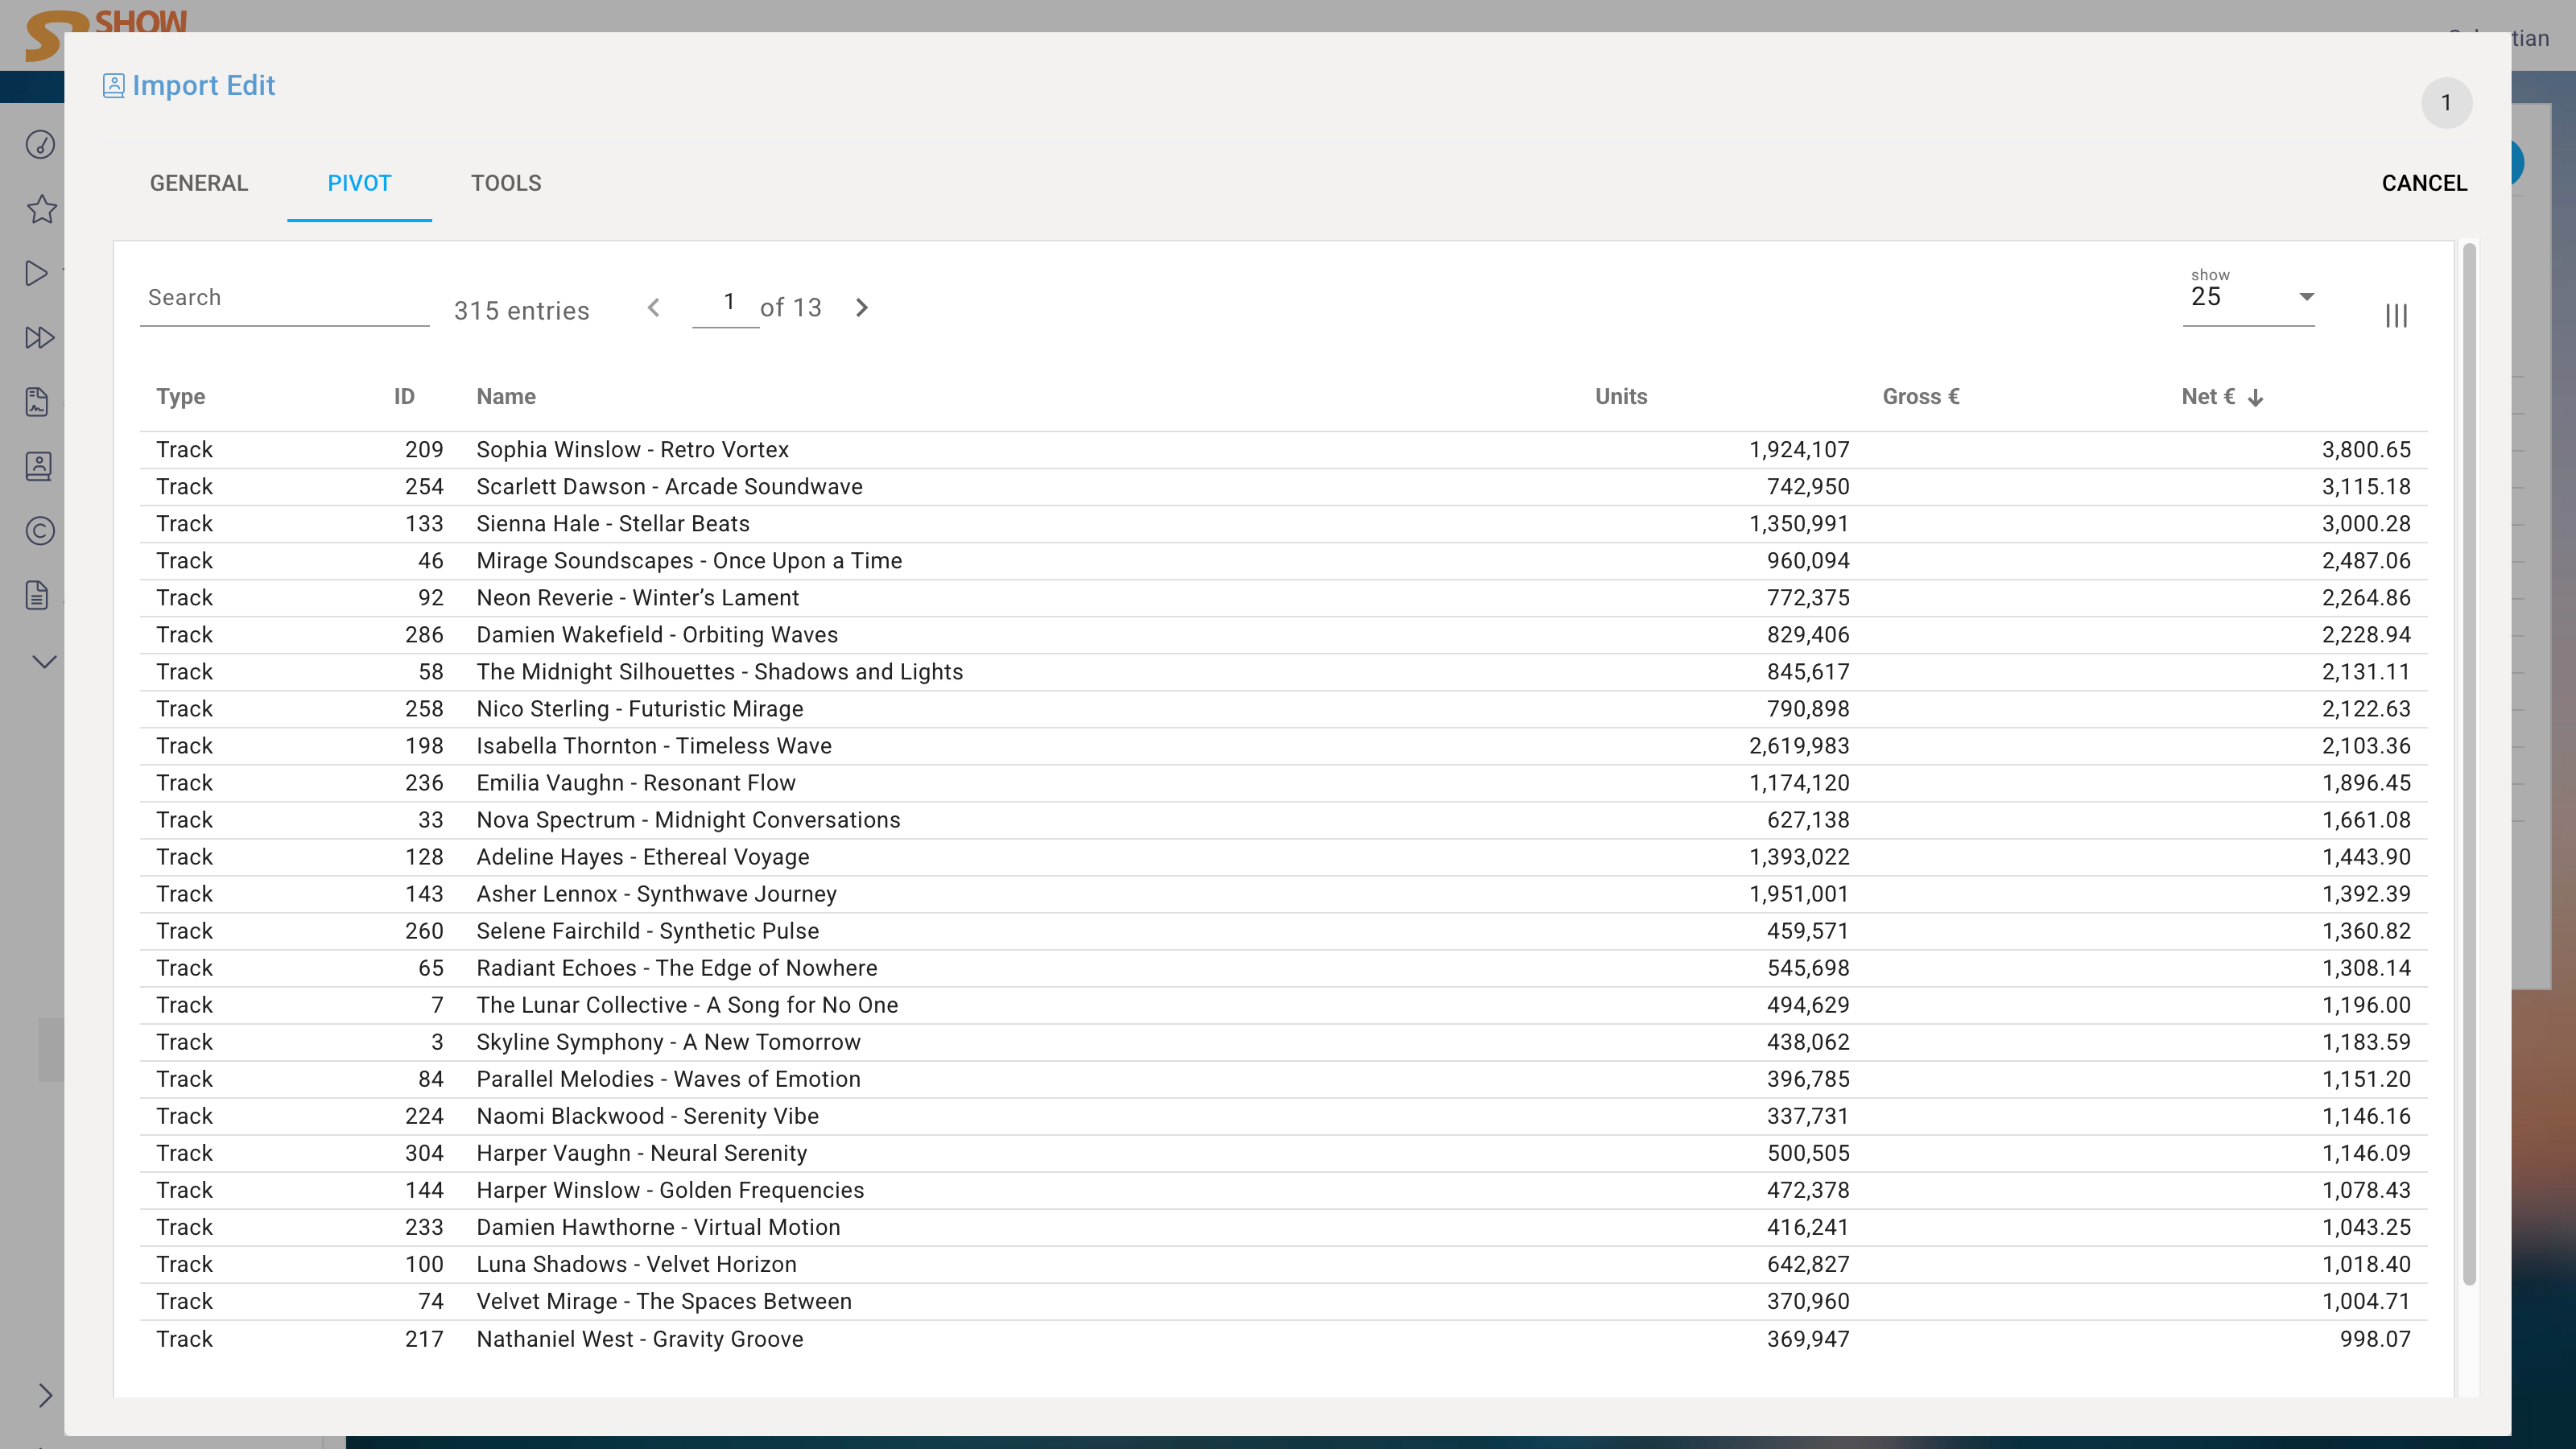Open the contacts book icon in sidebar
Image resolution: width=2576 pixels, height=1449 pixels.
(38, 466)
